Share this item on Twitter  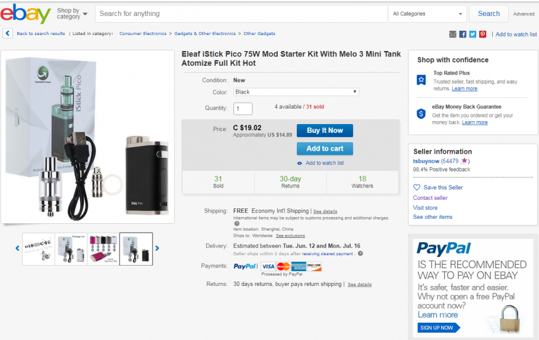click(x=472, y=34)
